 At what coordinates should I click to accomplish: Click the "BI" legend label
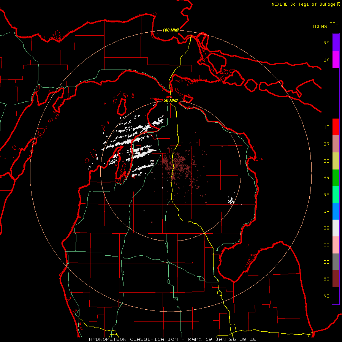tap(326, 279)
